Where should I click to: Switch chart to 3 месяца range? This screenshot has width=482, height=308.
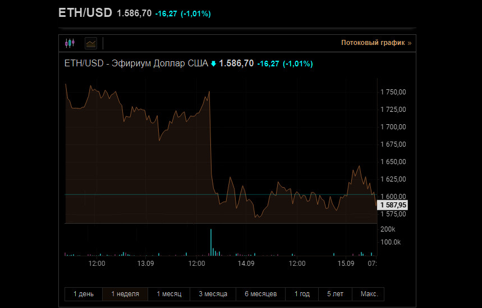point(213,294)
